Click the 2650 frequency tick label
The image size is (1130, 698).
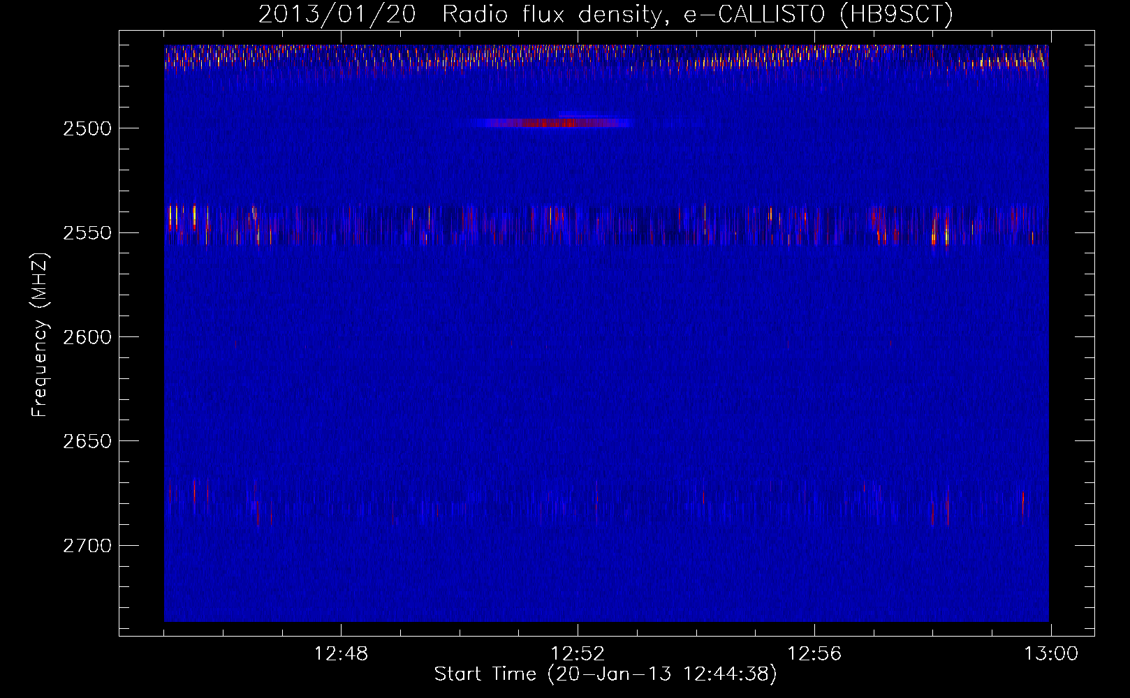click(x=87, y=441)
